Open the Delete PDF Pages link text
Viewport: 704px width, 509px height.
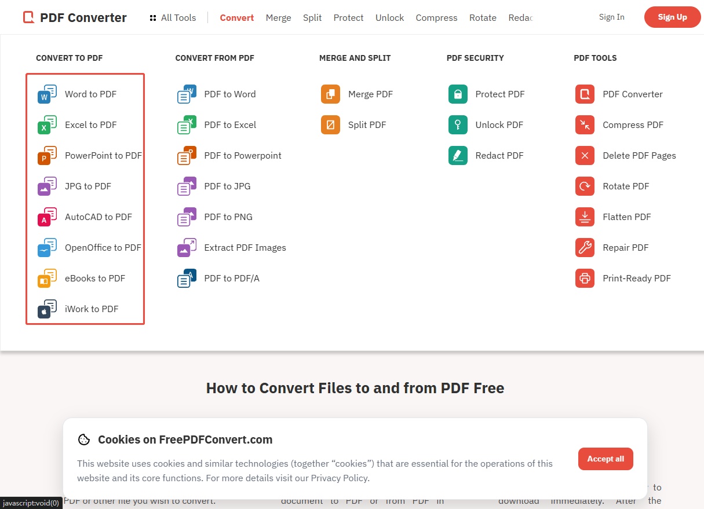pos(639,155)
